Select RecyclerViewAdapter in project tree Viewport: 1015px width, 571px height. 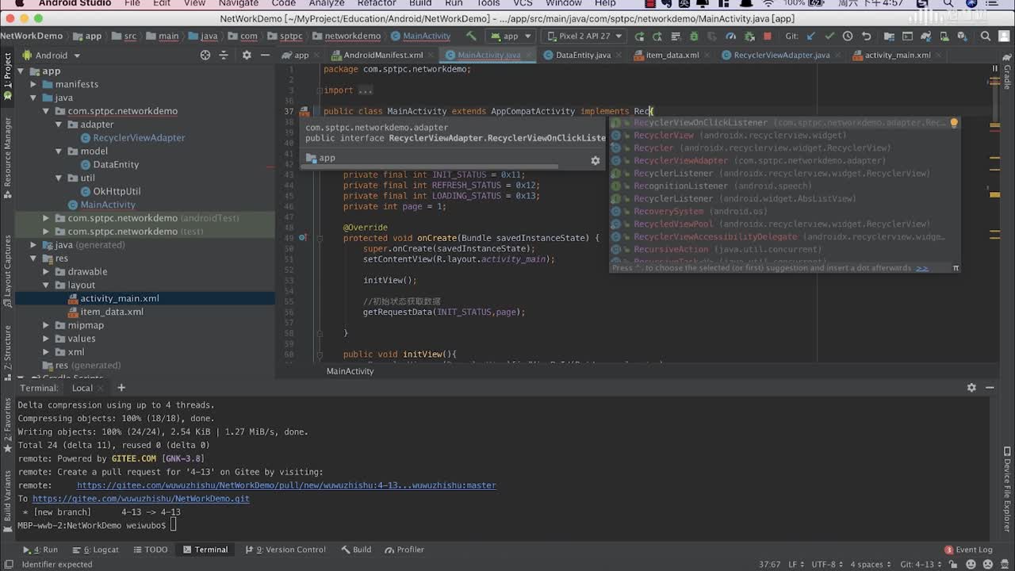(x=138, y=137)
